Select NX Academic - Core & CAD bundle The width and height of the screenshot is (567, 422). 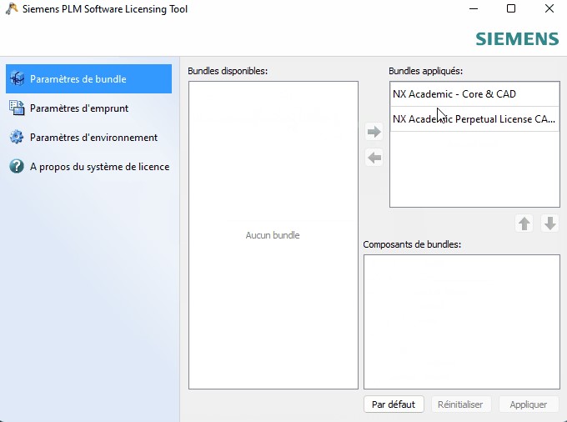(x=474, y=94)
